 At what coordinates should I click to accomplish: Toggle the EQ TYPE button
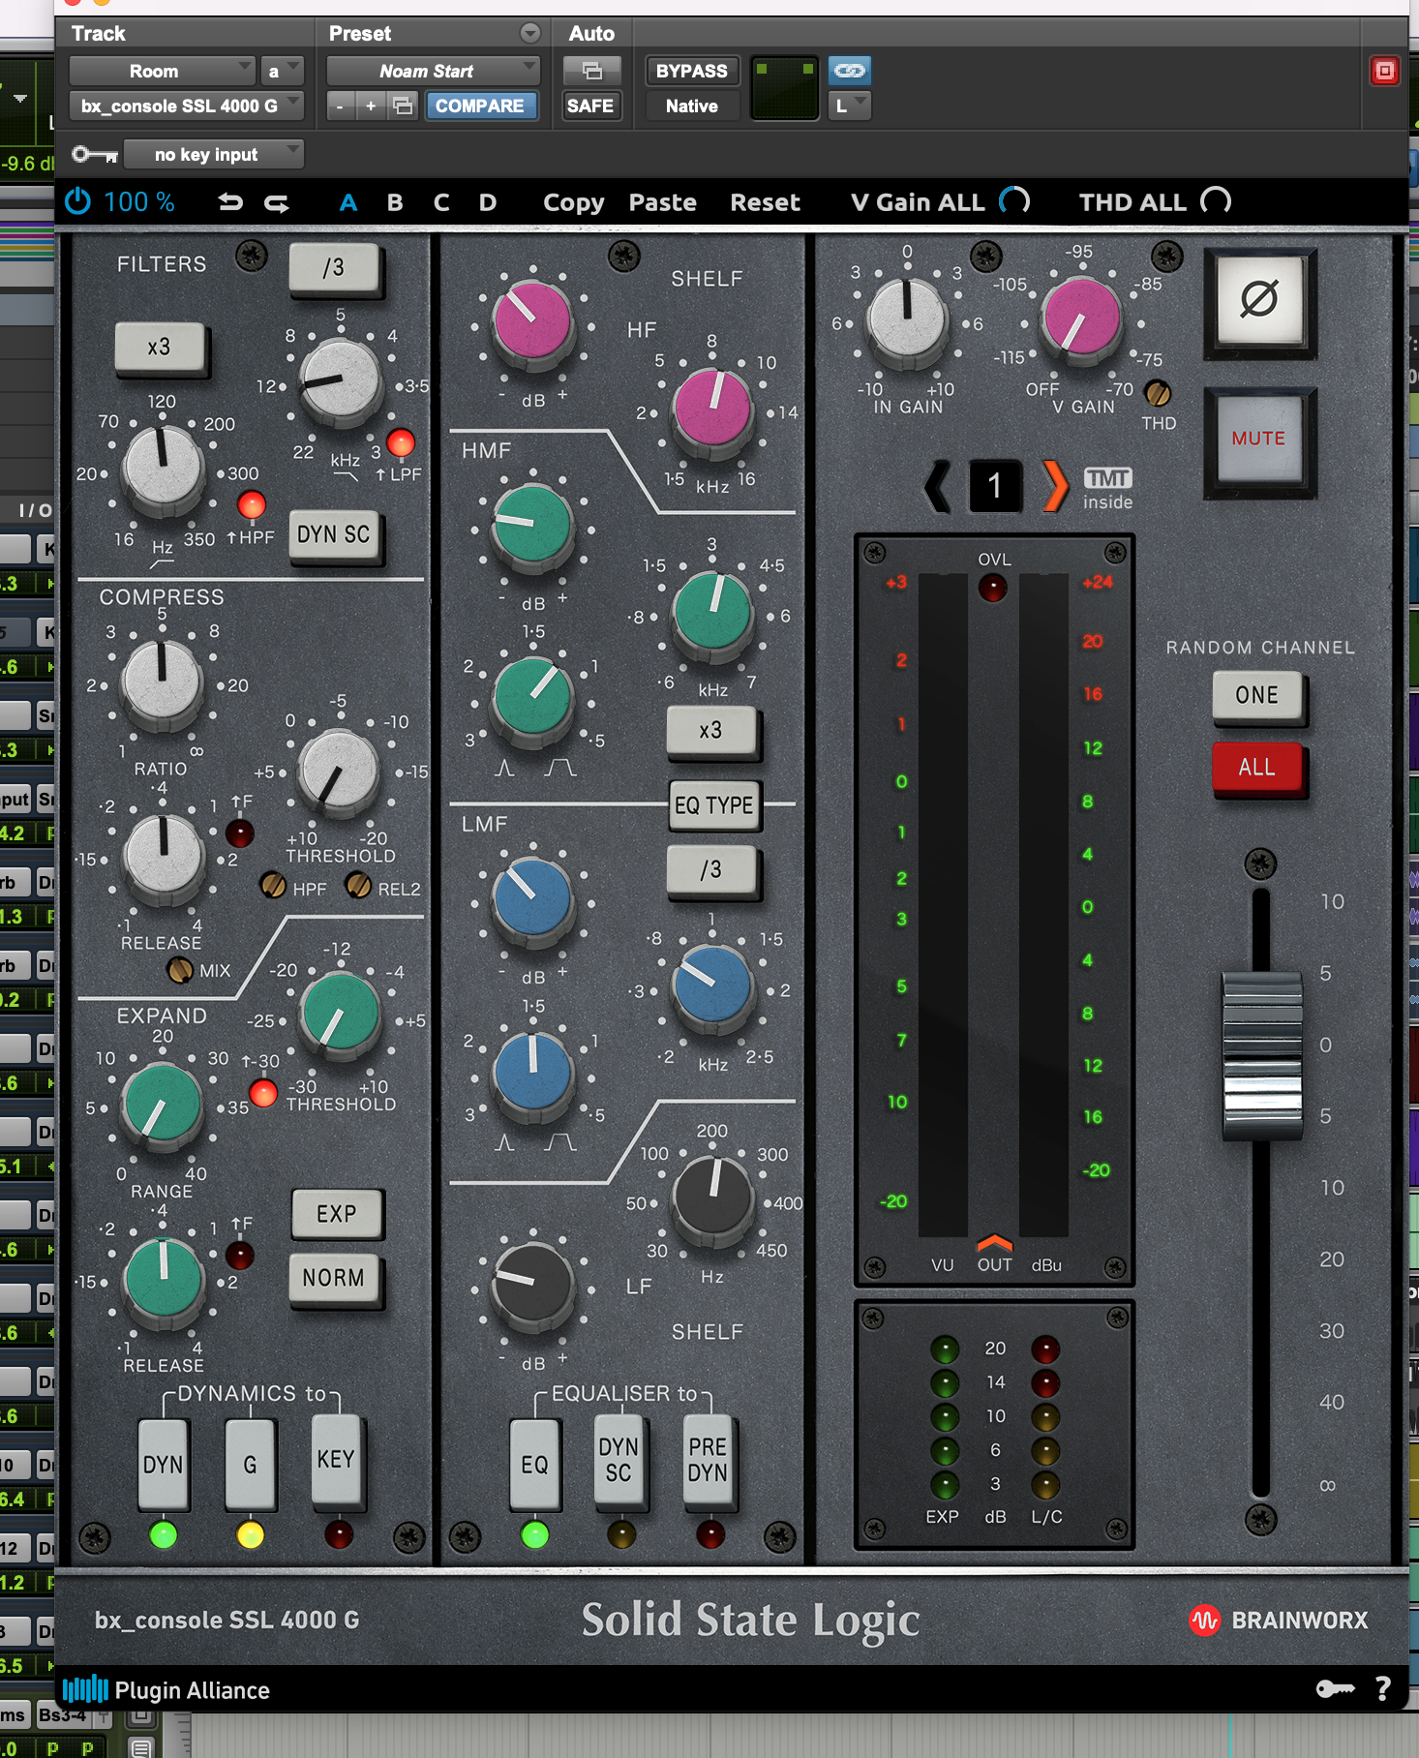713,805
